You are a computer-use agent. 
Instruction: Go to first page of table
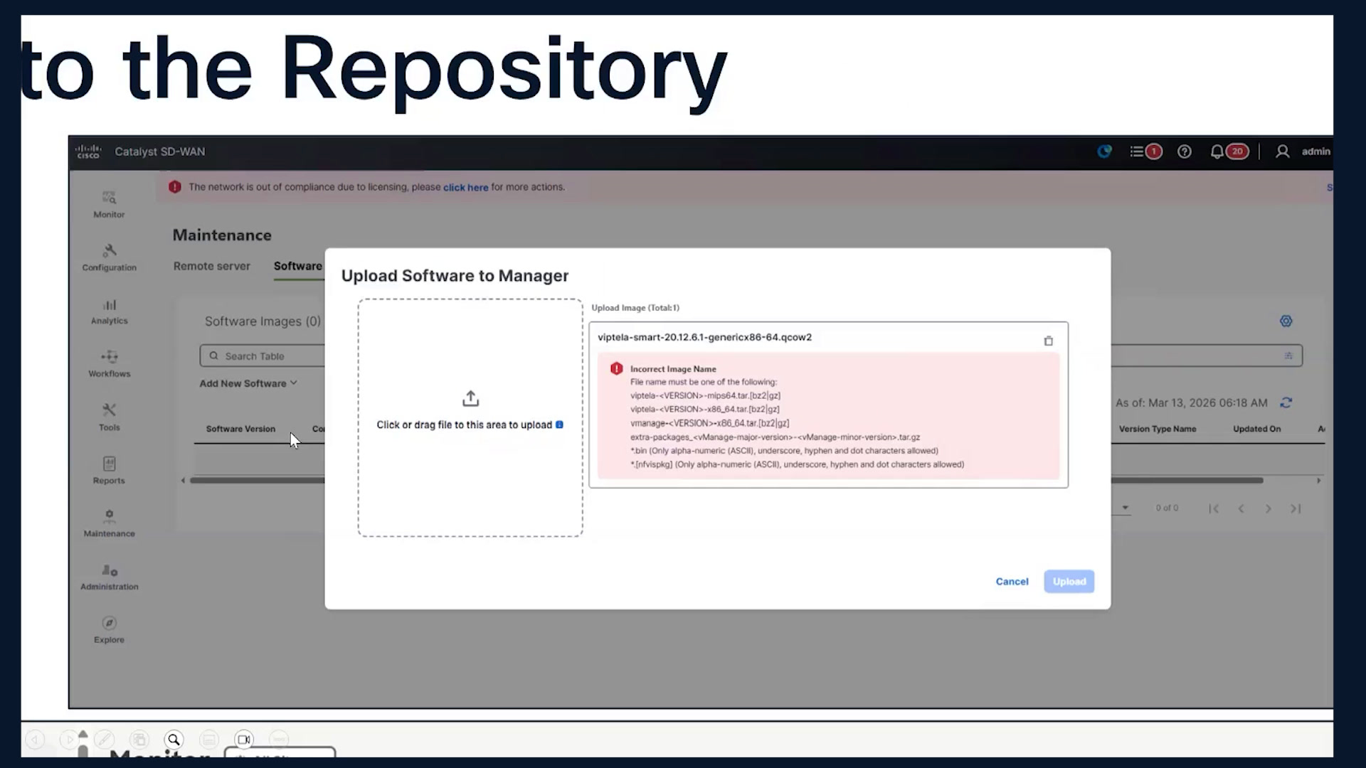(1214, 508)
